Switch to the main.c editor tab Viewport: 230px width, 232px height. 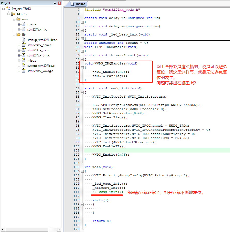pos(78,4)
